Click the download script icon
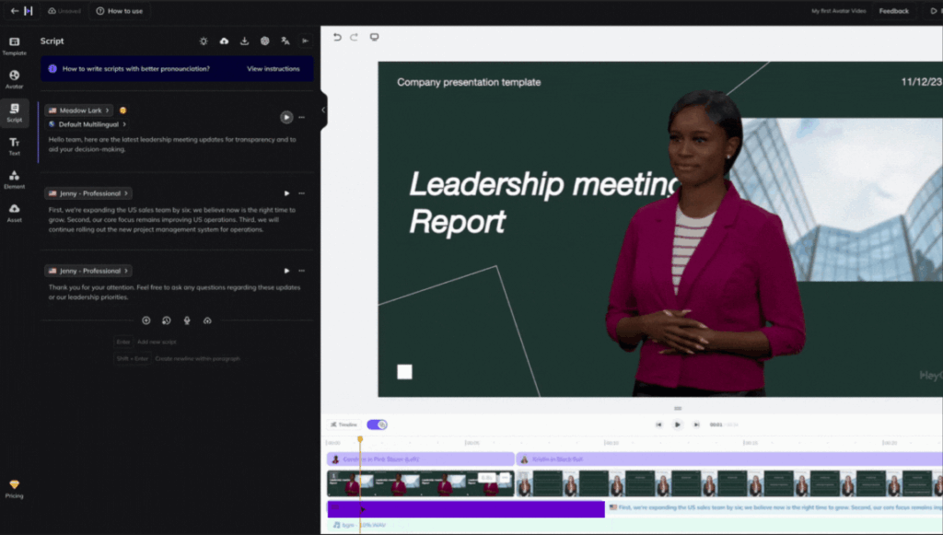 click(x=244, y=41)
